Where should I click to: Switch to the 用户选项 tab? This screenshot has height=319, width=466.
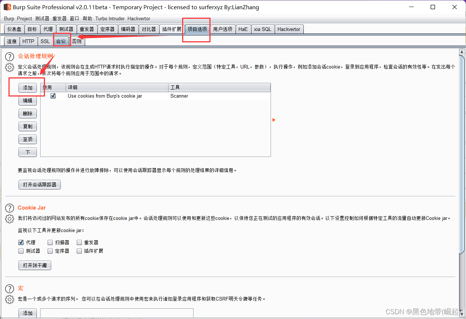coord(223,29)
